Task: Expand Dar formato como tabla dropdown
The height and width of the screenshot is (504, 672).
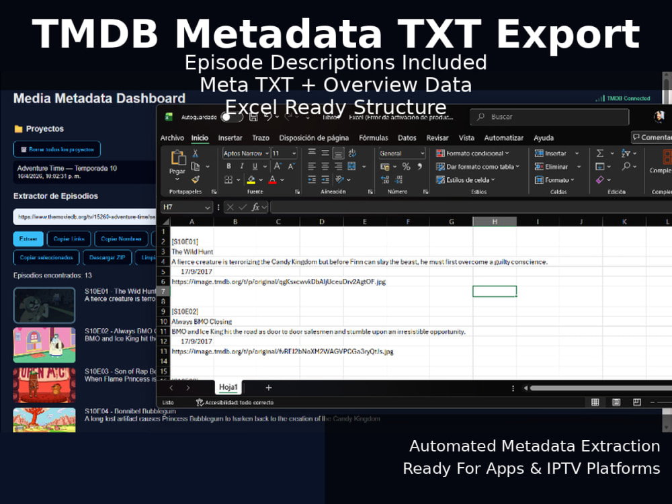Action: point(517,166)
